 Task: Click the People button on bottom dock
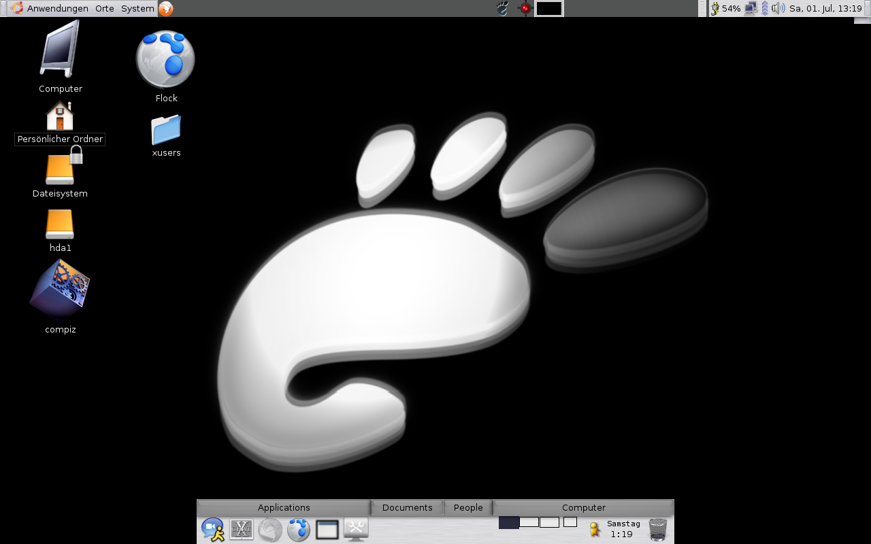tap(468, 507)
